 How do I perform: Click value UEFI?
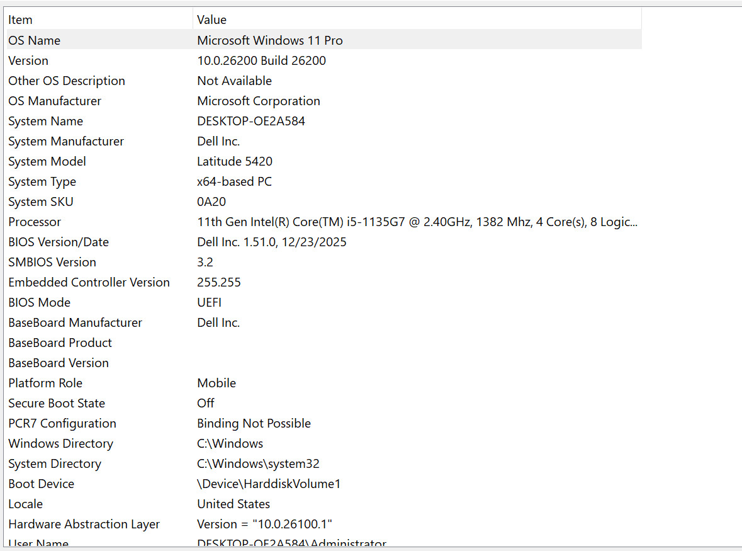click(x=209, y=302)
